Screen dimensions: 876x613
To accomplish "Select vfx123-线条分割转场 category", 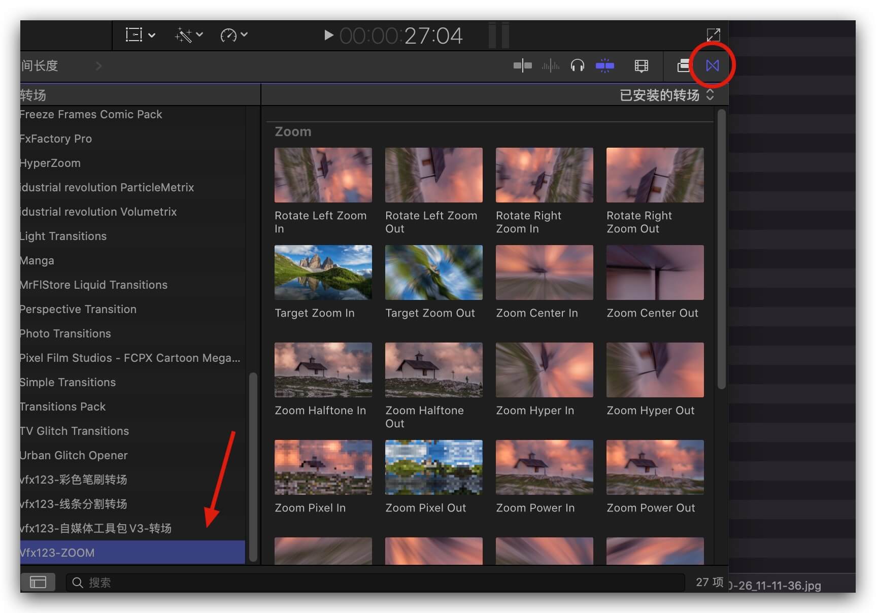I will coord(132,504).
